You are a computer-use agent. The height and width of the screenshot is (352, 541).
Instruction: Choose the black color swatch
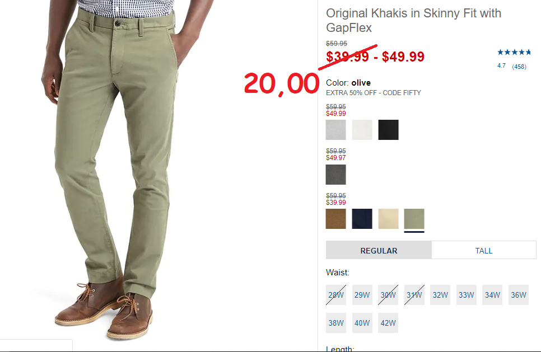(x=388, y=130)
